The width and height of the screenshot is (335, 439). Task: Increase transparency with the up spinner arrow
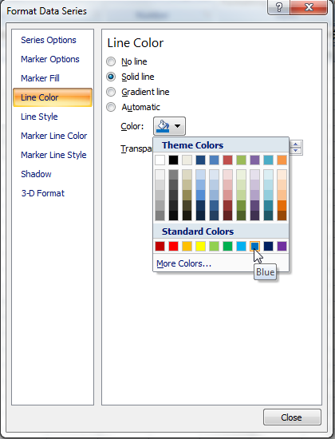coord(296,144)
